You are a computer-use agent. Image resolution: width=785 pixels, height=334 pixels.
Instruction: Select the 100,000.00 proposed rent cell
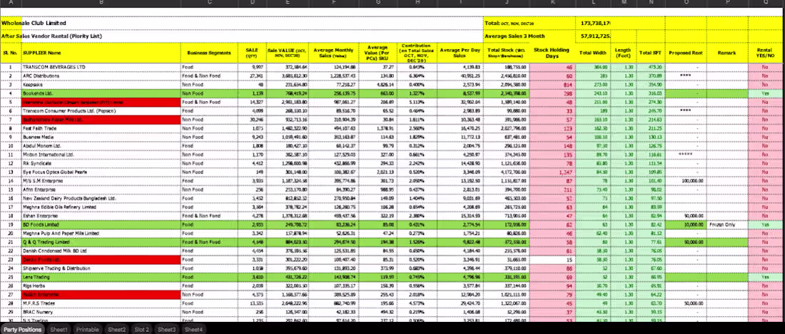point(685,181)
